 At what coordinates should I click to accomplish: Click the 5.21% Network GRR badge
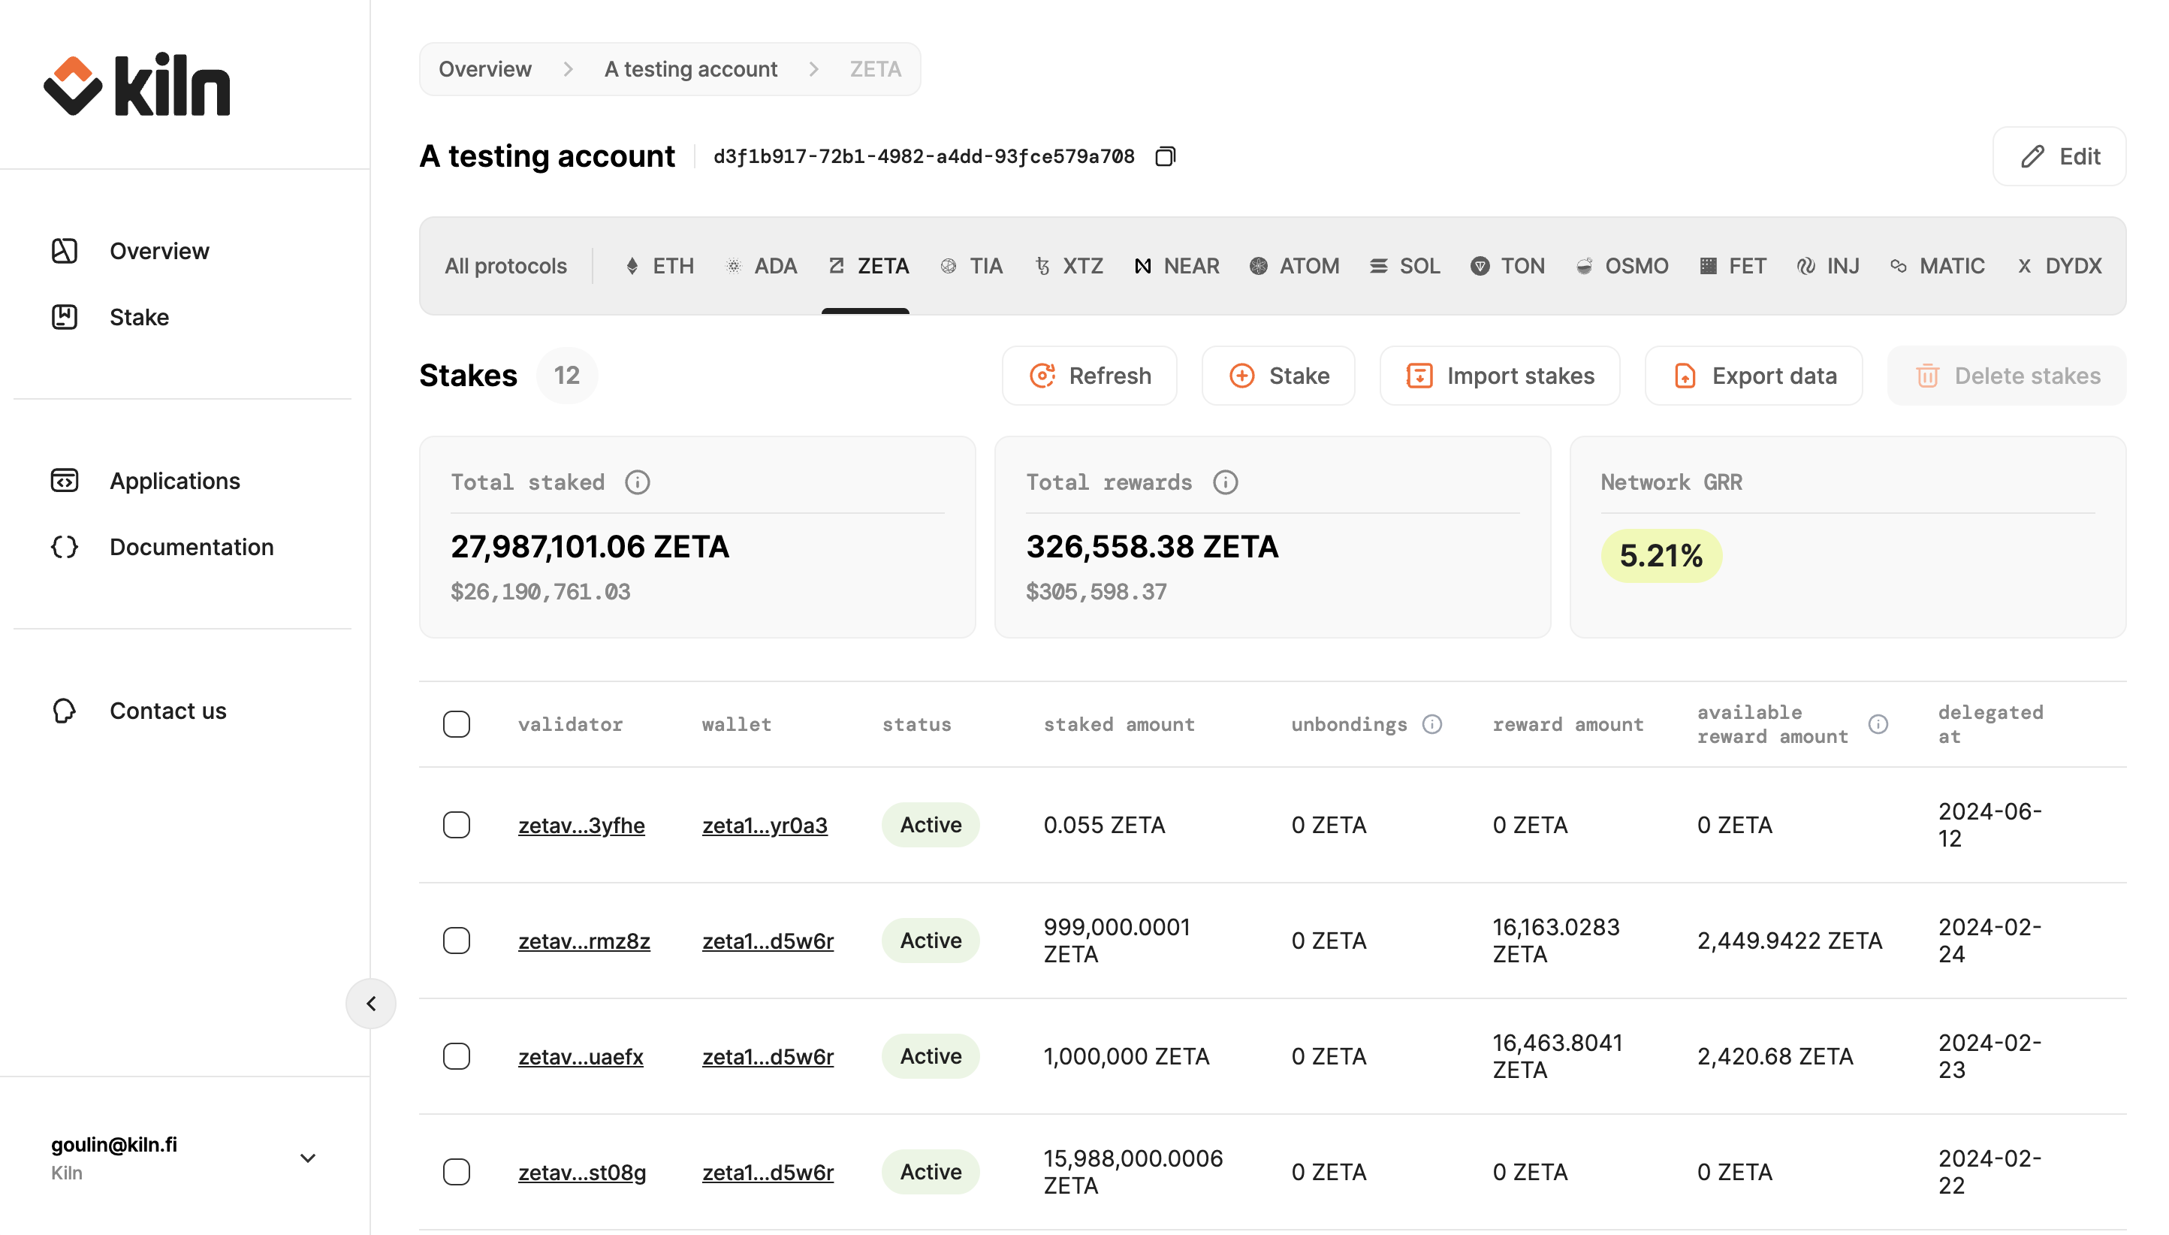1661,557
